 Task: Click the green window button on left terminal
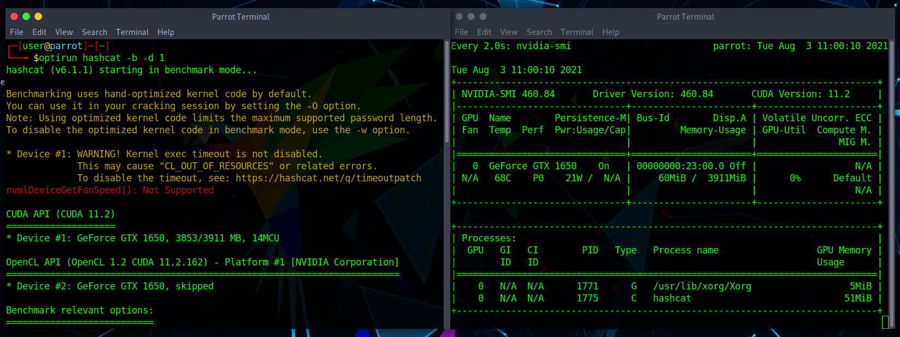[26, 16]
